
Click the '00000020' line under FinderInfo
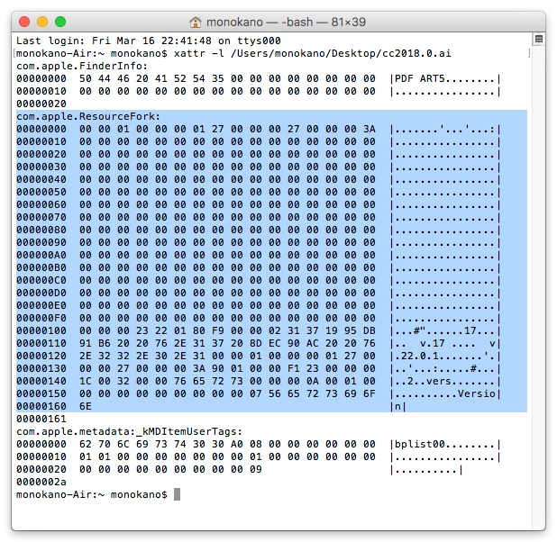coord(41,104)
